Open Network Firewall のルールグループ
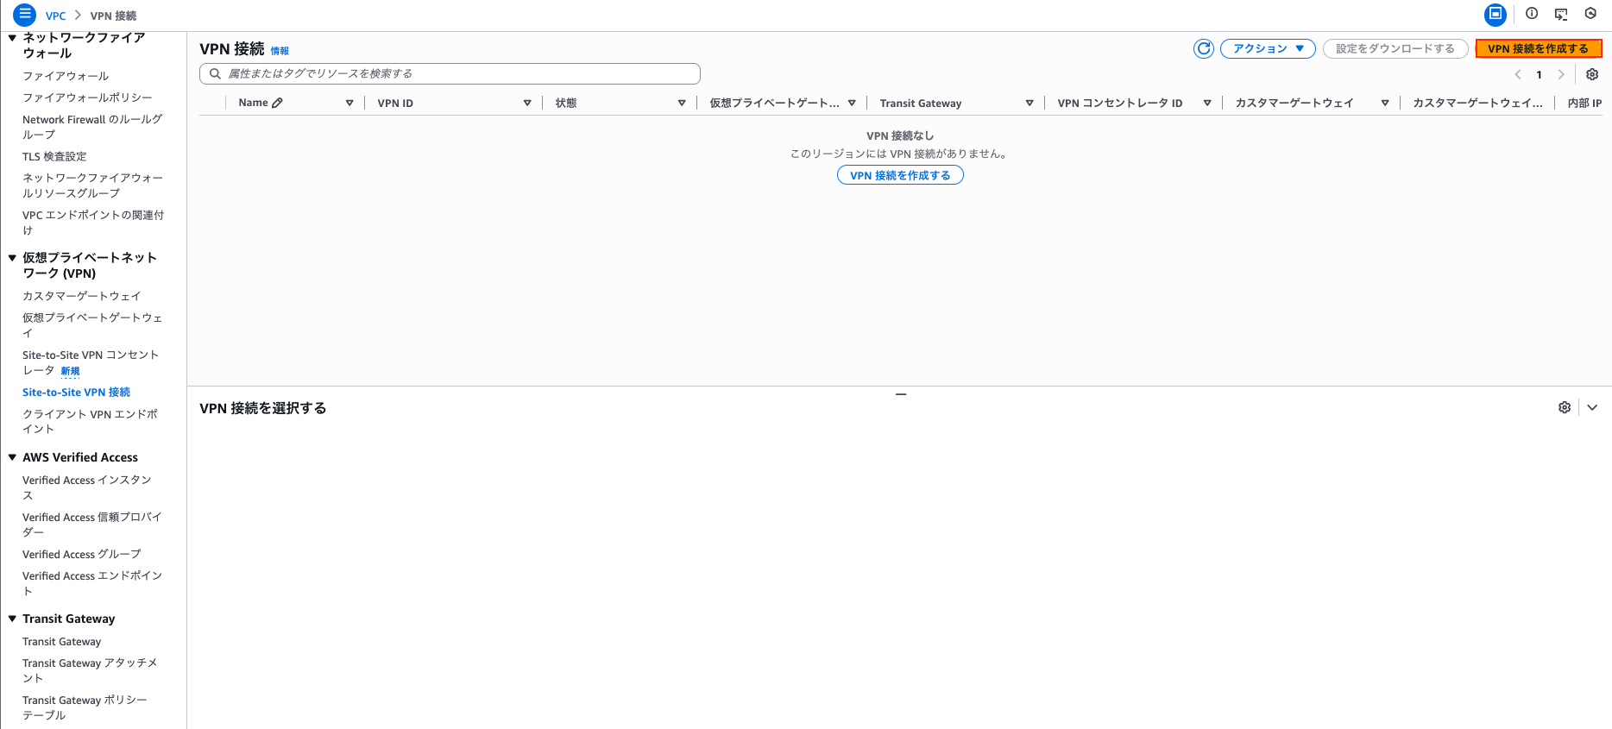The image size is (1612, 729). click(x=92, y=127)
